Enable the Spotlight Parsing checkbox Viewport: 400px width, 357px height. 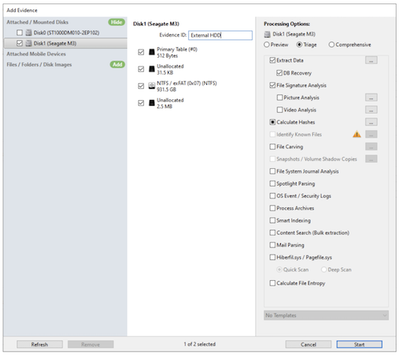point(272,183)
